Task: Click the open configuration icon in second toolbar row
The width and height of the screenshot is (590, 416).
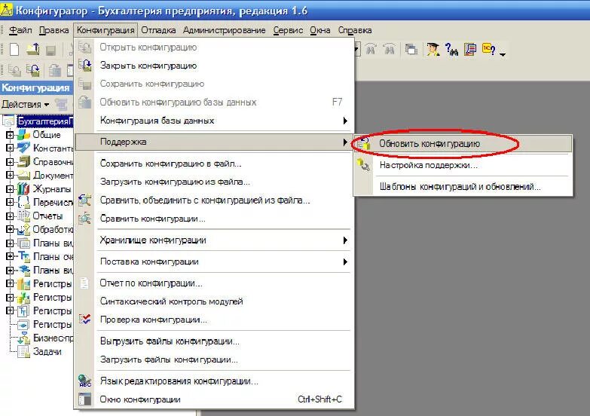Action: 14,70
